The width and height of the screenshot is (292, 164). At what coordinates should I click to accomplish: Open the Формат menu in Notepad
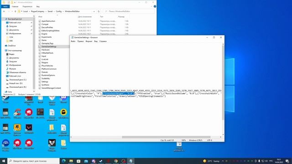89,41
